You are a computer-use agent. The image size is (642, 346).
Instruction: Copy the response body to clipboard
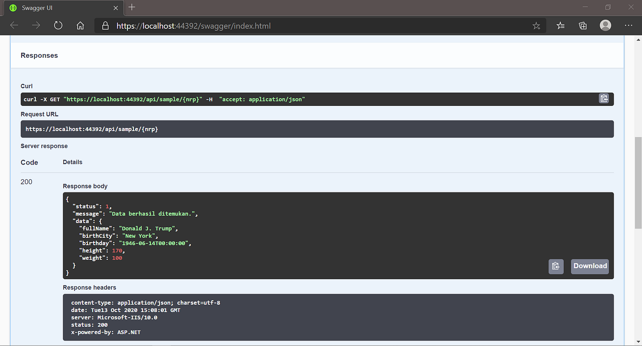[x=556, y=266]
